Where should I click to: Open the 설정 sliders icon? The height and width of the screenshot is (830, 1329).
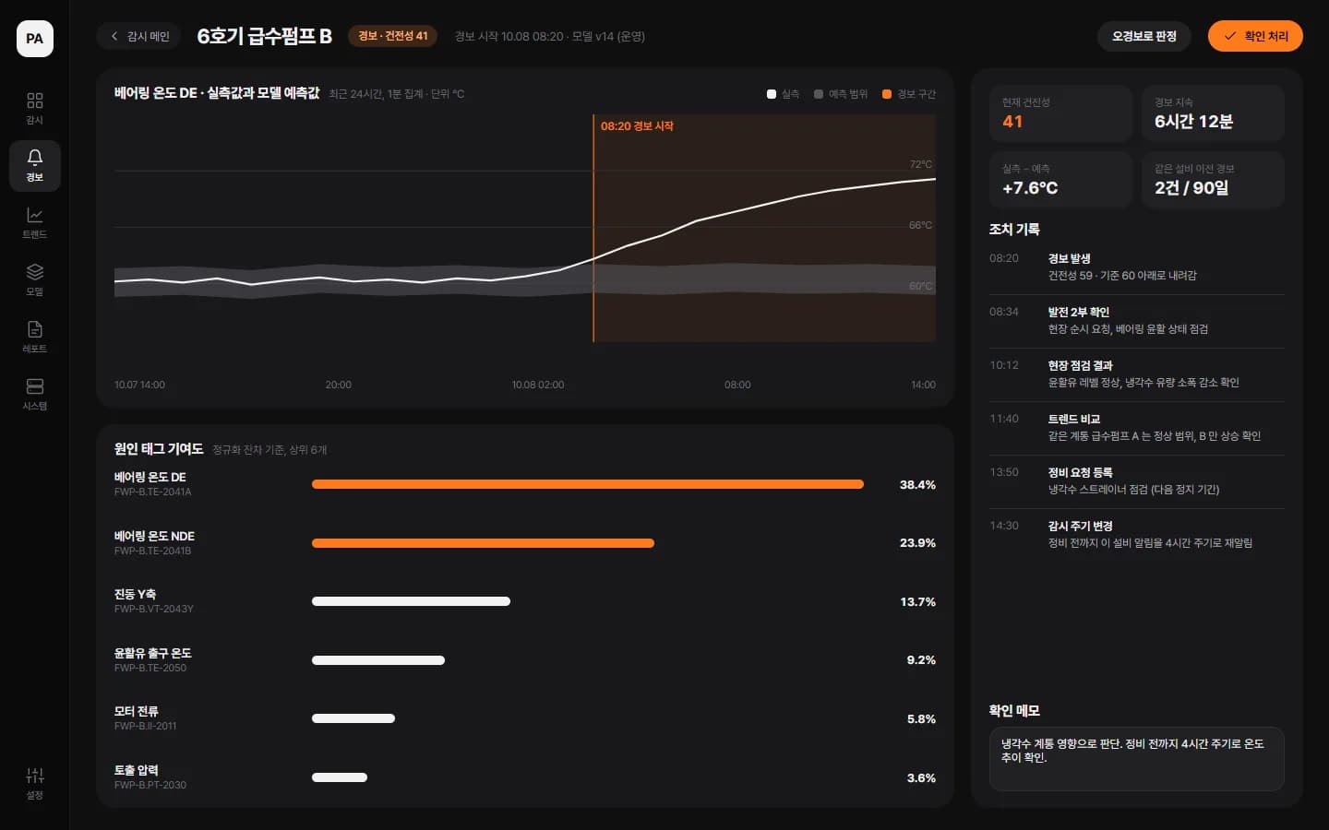click(34, 783)
